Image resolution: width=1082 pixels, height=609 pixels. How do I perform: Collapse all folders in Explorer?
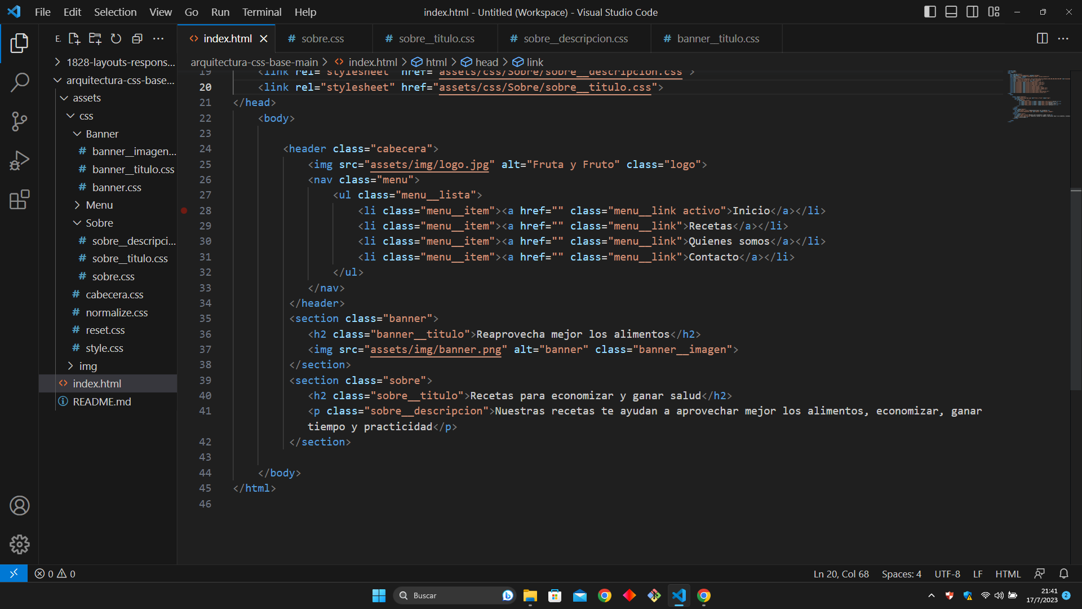137,38
